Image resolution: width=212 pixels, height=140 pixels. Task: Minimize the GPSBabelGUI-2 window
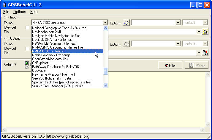193,5
